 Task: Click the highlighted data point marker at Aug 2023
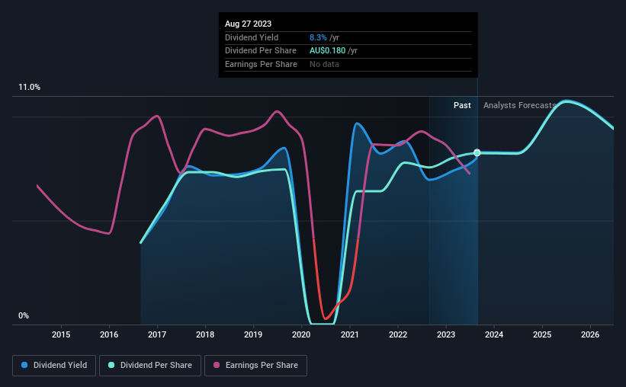pos(477,153)
